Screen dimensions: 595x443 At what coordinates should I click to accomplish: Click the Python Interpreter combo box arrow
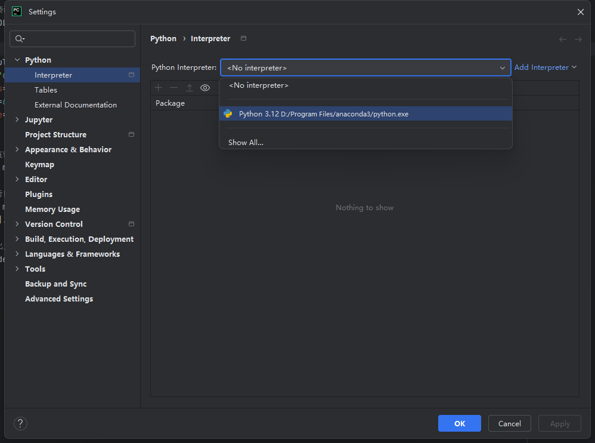pos(502,67)
